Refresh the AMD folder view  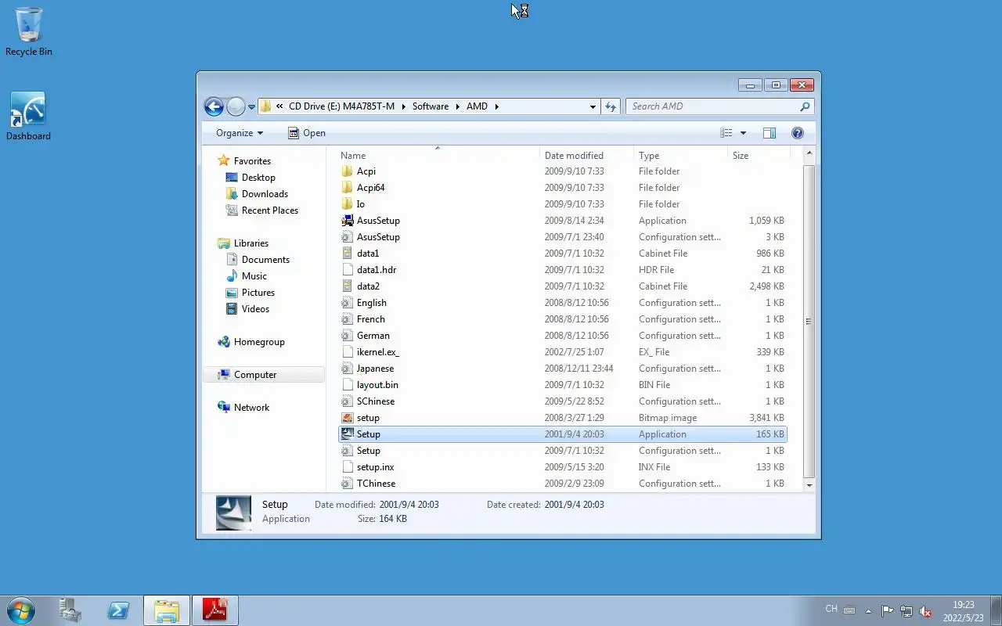point(611,106)
